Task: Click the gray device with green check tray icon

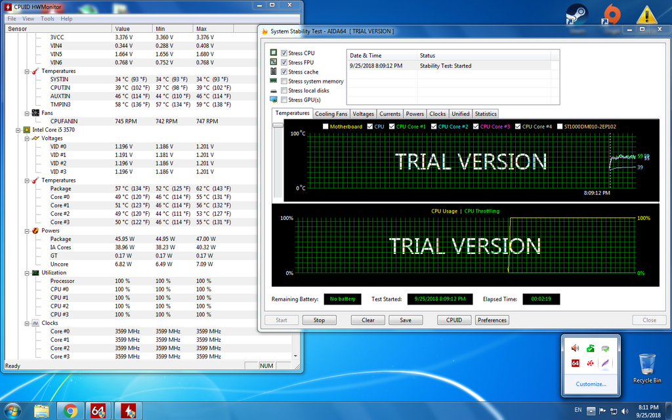Action: pos(605,348)
